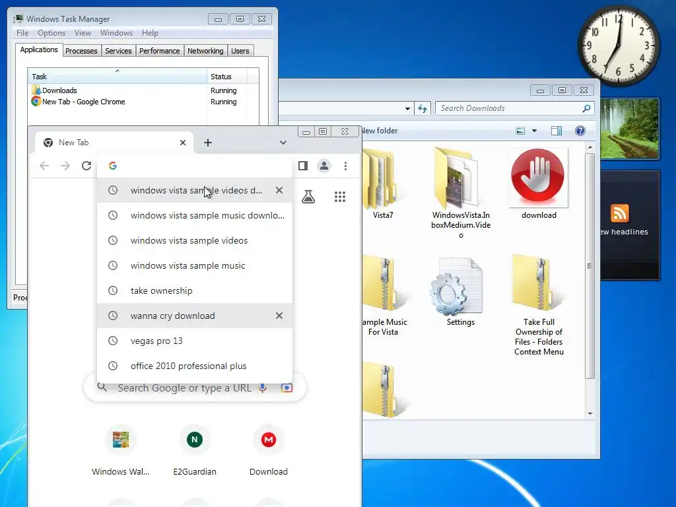Viewport: 676px width, 507px height.
Task: Switch to the Users tab
Action: [240, 51]
